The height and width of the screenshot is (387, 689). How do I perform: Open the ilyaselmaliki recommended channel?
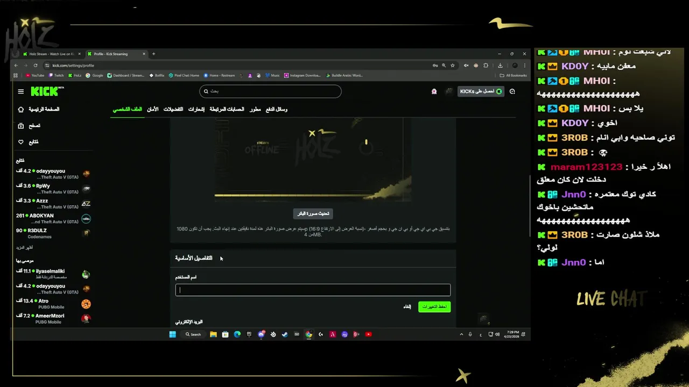(53, 274)
